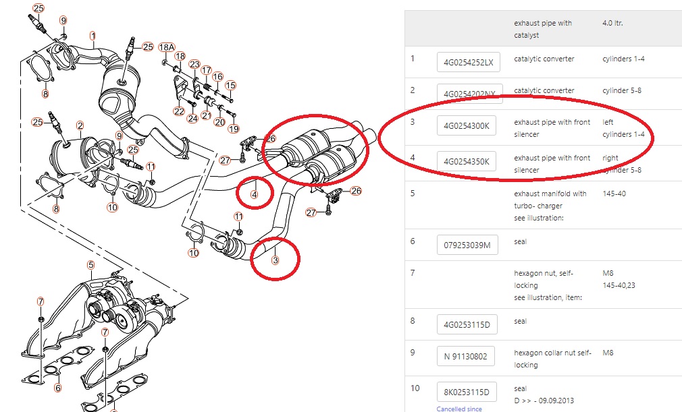Click part number 4G0254350K box
Viewport: 682px width, 412px height.
click(x=467, y=161)
